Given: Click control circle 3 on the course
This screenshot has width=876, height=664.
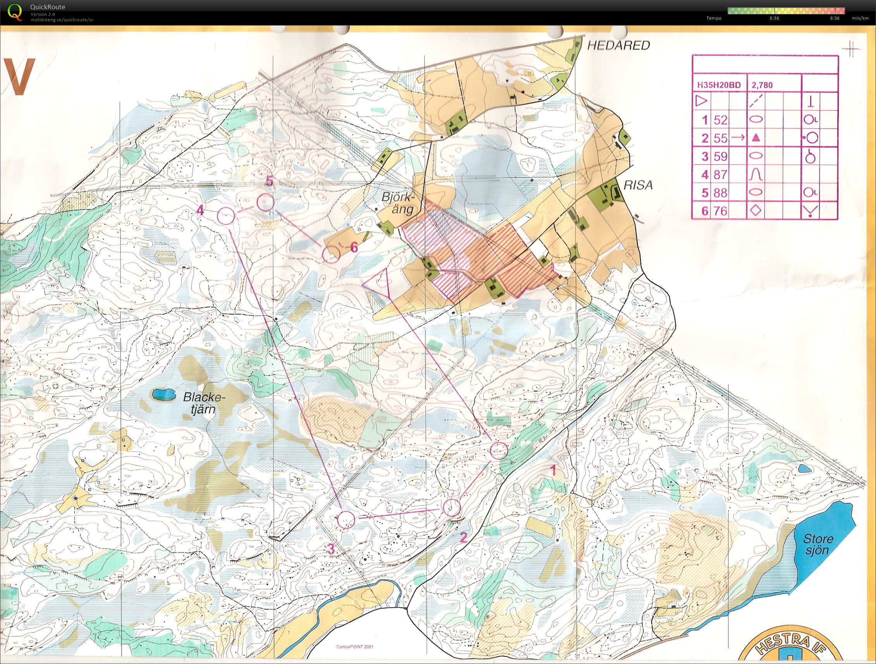Looking at the screenshot, I should [346, 520].
